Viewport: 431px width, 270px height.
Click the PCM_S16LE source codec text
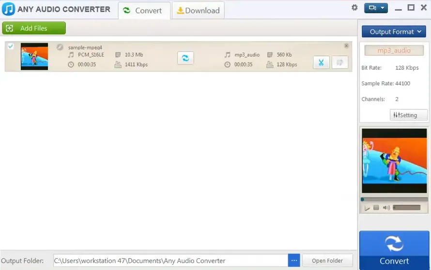[91, 55]
